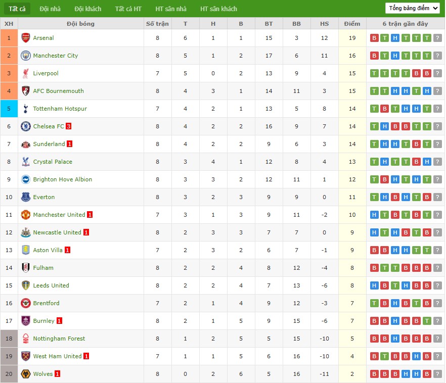Select the Tất cả HT tab
Viewport: 446px width, 383px height.
coord(128,9)
